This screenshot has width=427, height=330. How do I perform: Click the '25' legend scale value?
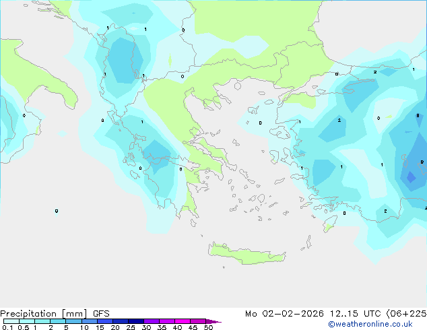(x=131, y=327)
